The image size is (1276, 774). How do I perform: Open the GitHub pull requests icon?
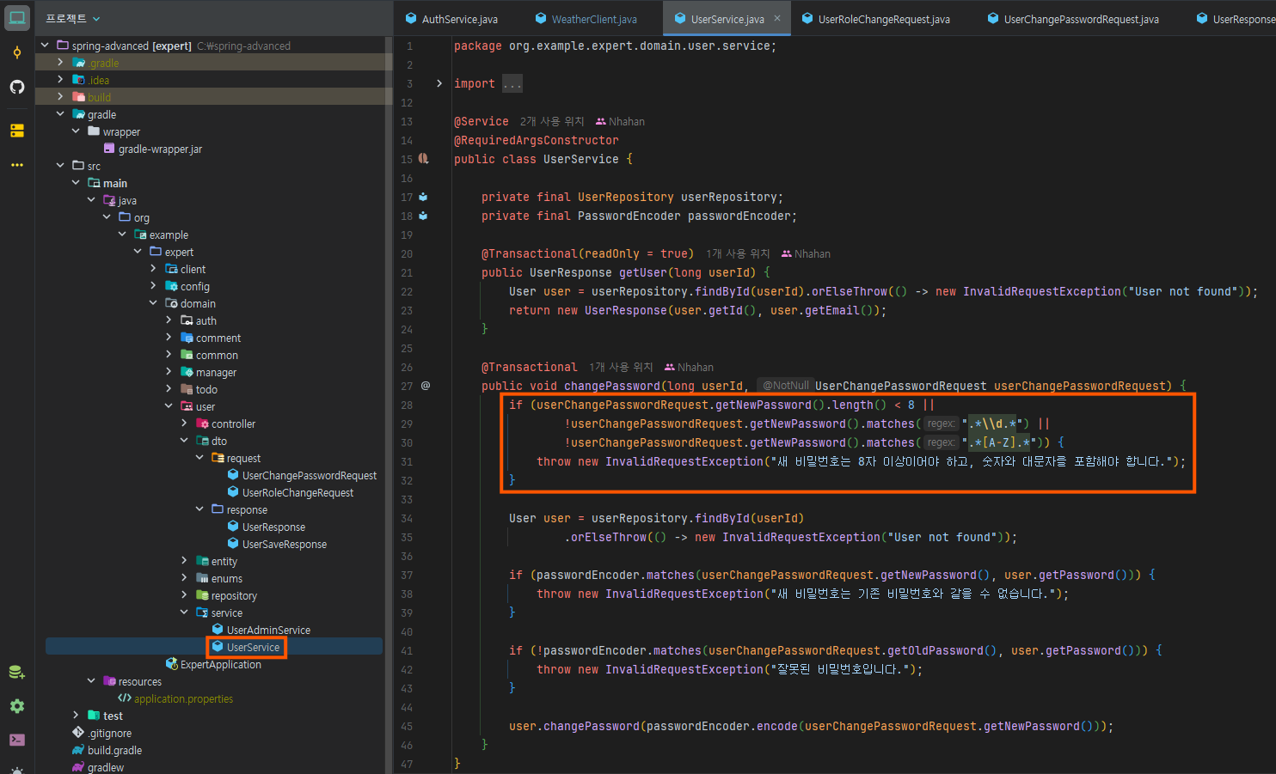point(17,87)
